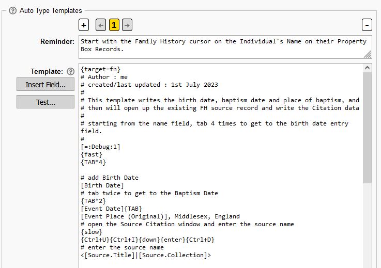Click the resize grip of Reminder box

click(368, 54)
